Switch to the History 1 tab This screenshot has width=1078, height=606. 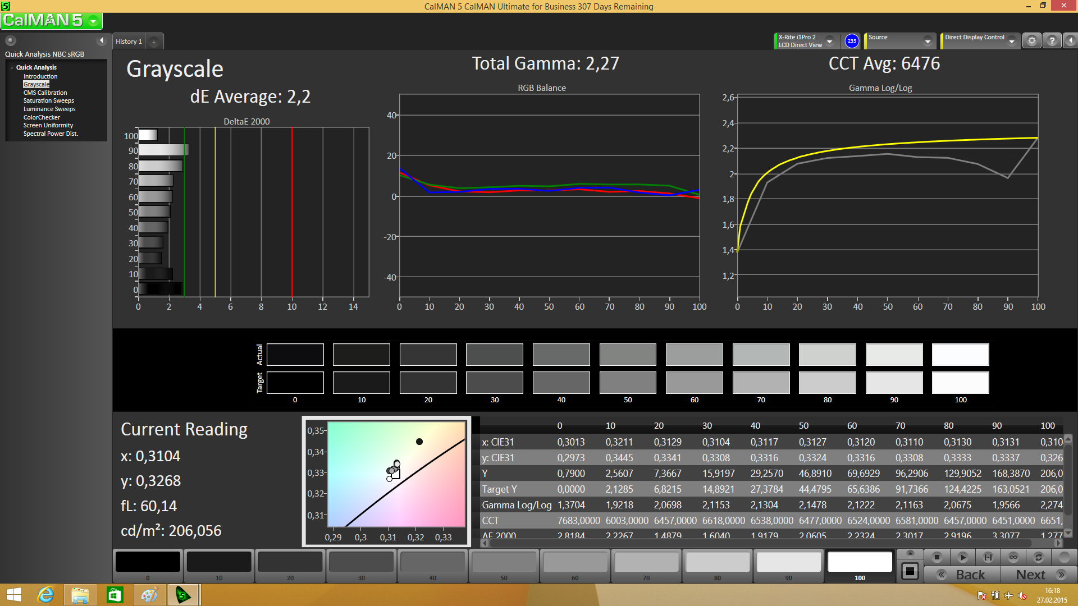(129, 42)
